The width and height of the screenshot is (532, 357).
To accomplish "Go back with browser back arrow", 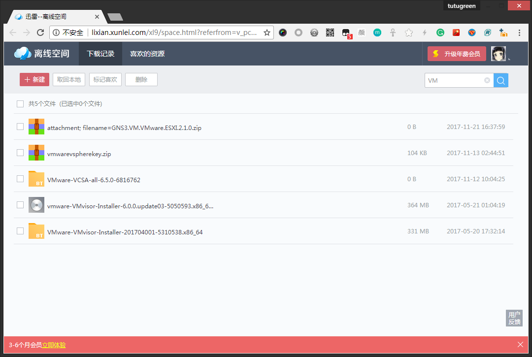I will click(13, 32).
